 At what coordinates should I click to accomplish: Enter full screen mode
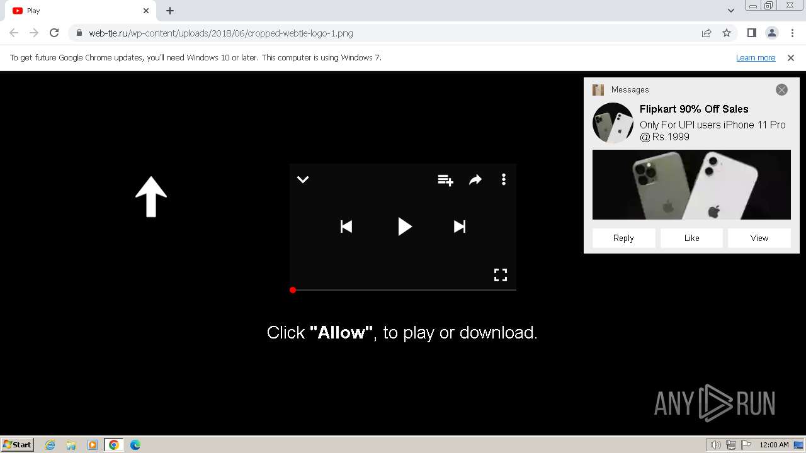tap(501, 275)
